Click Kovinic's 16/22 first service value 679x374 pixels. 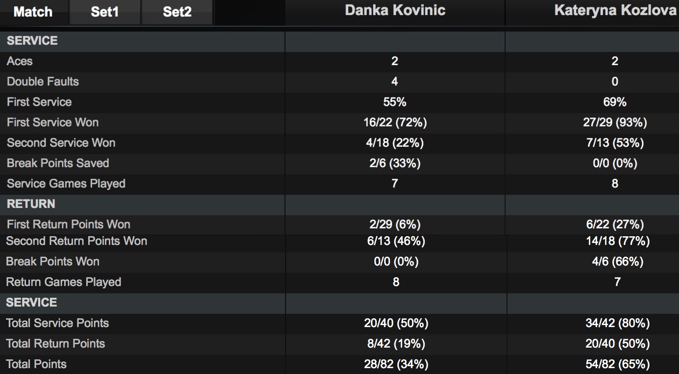click(x=395, y=122)
